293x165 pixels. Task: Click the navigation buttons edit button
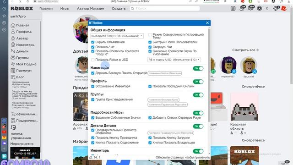(165, 73)
